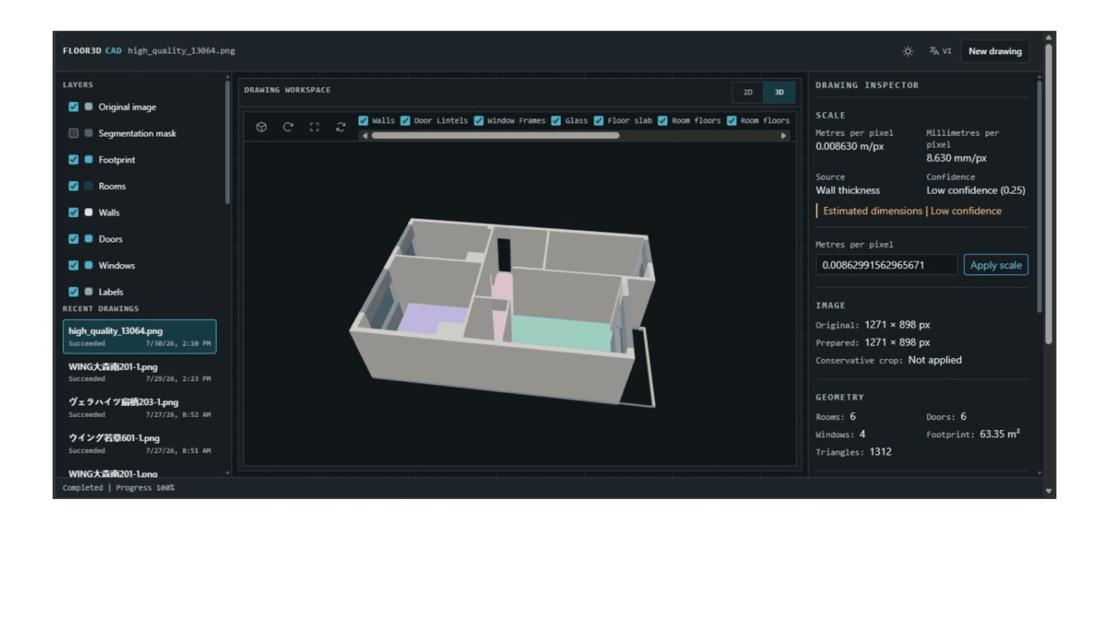Click the 'Windows: 4' geometry entry
The width and height of the screenshot is (1109, 623).
(x=840, y=434)
